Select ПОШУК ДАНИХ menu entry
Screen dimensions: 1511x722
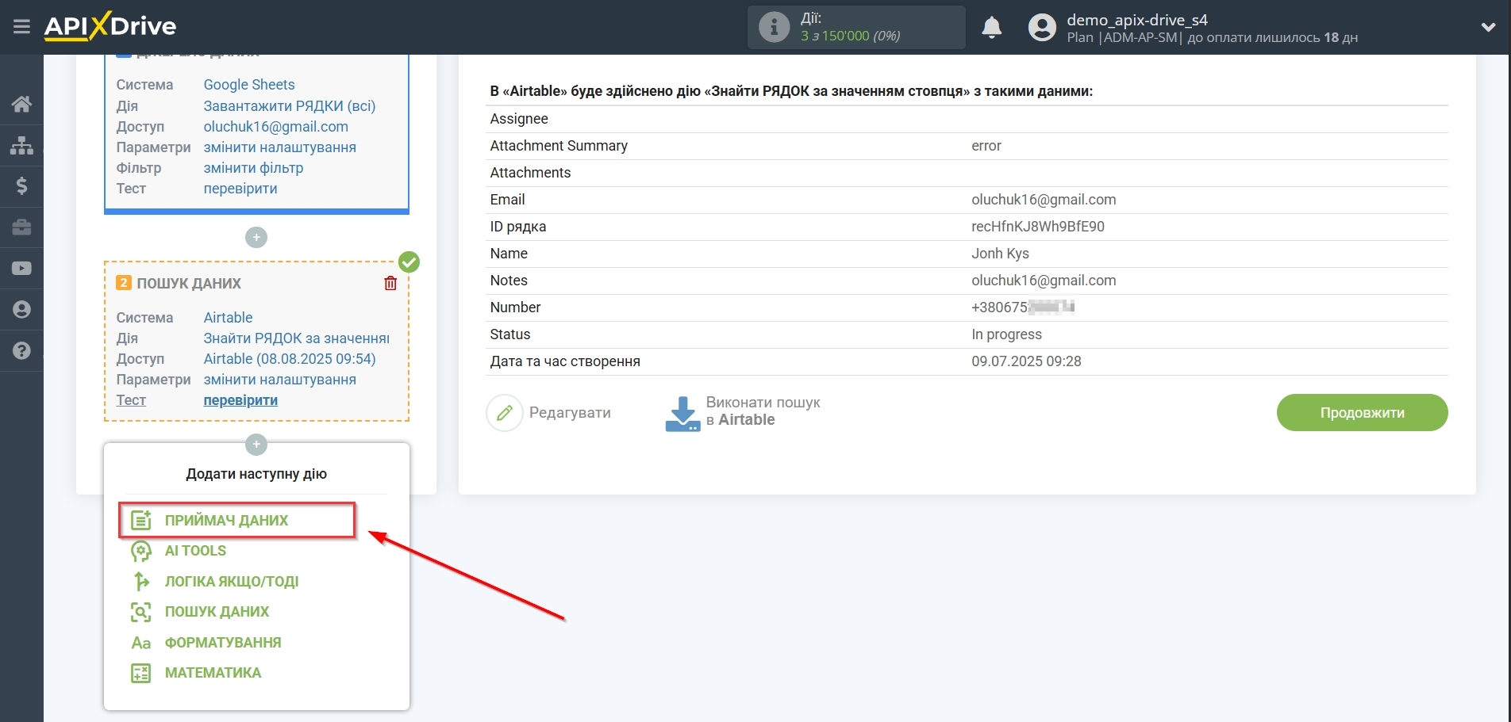pos(217,612)
